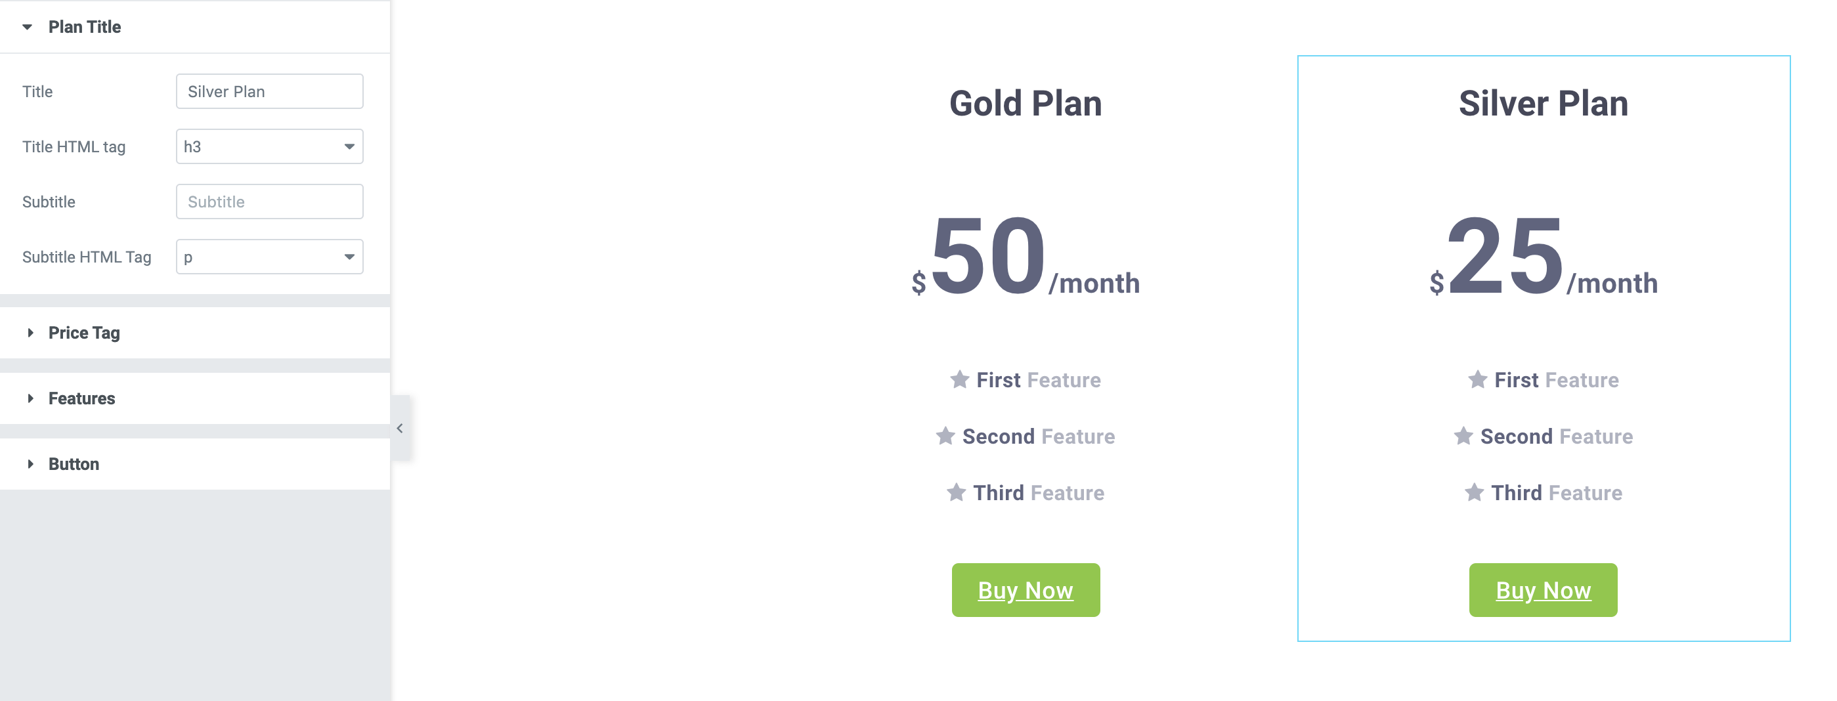This screenshot has height=701, width=1837.
Task: Select the Gold Plan heading in preview
Action: click(x=1025, y=104)
